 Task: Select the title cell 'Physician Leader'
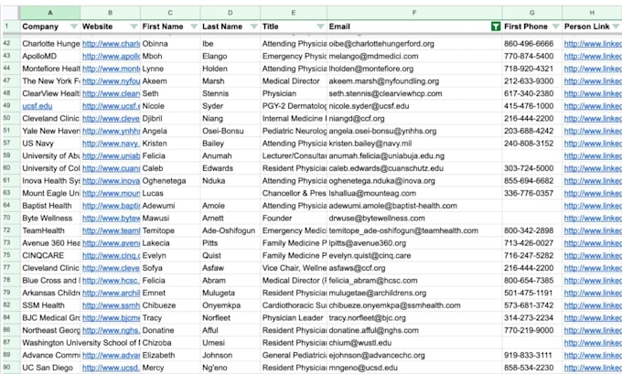pyautogui.click(x=294, y=317)
